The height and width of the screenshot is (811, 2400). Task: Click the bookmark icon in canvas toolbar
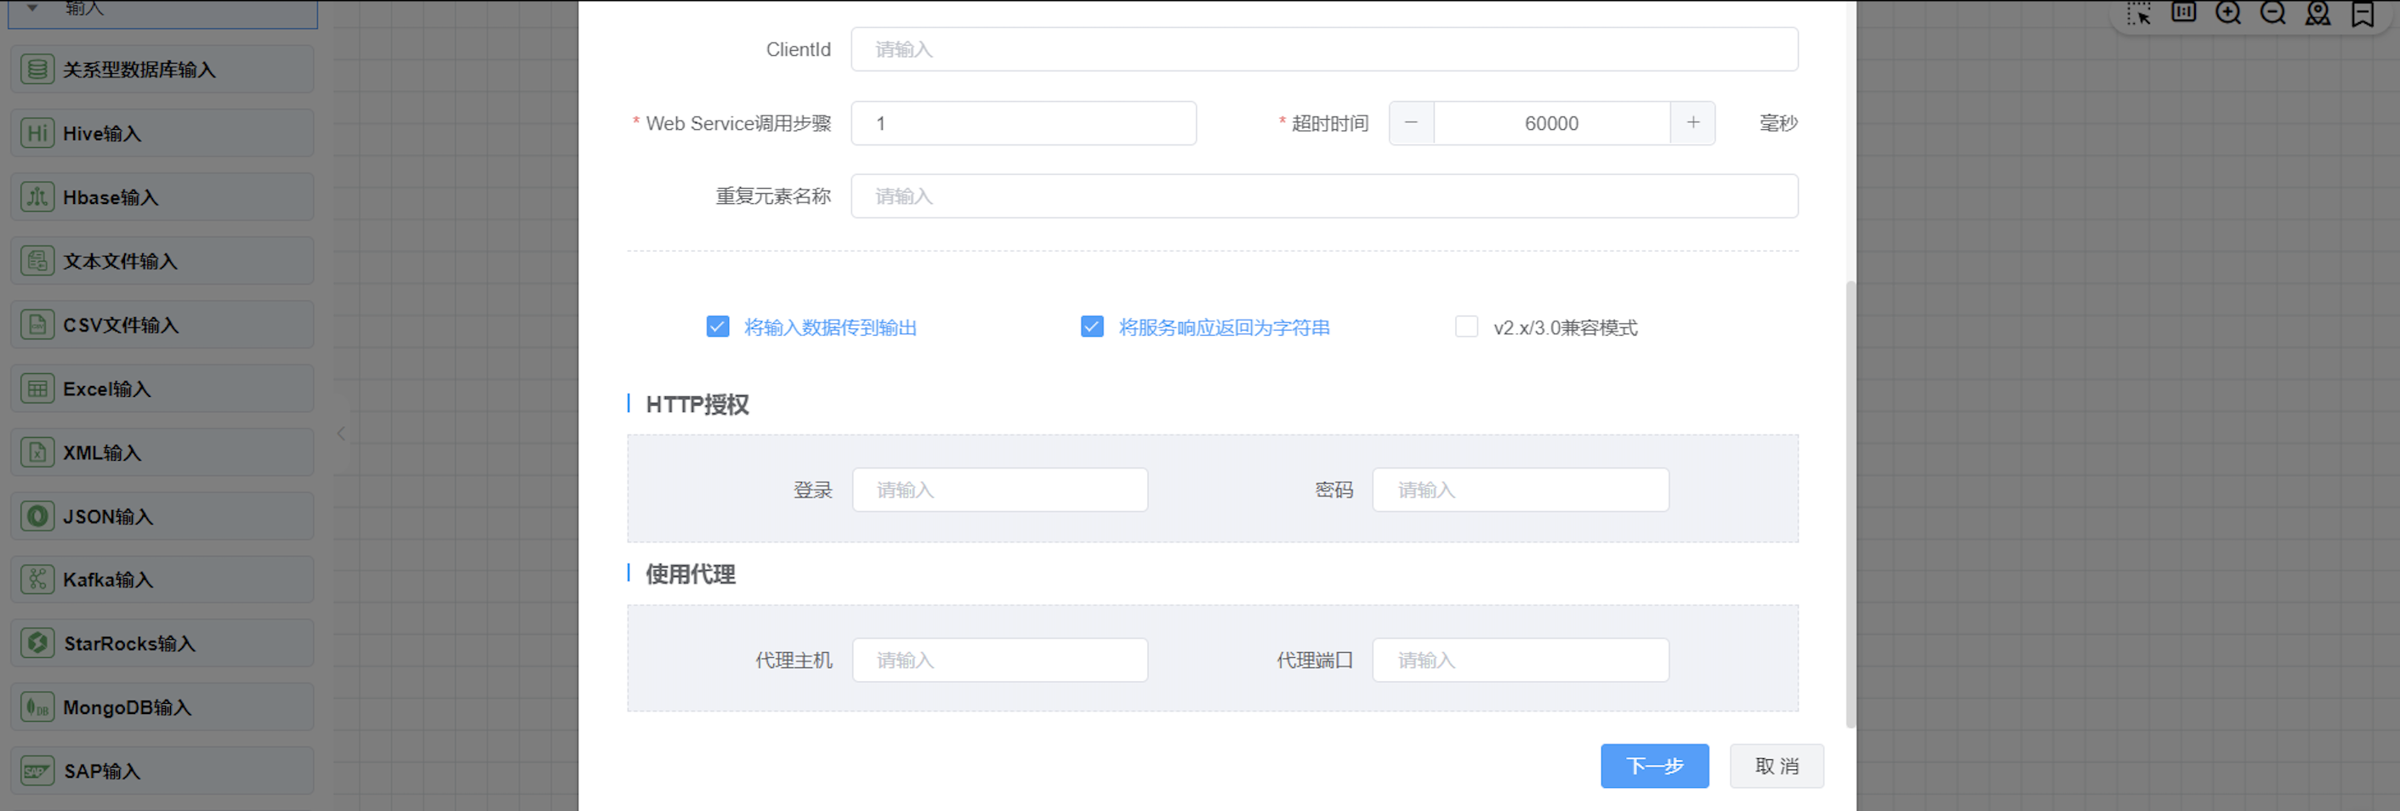(2362, 13)
